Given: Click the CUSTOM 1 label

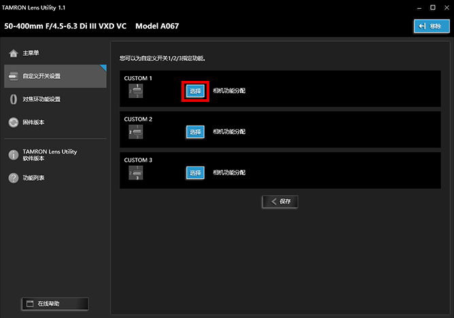Looking at the screenshot, I should coord(138,78).
